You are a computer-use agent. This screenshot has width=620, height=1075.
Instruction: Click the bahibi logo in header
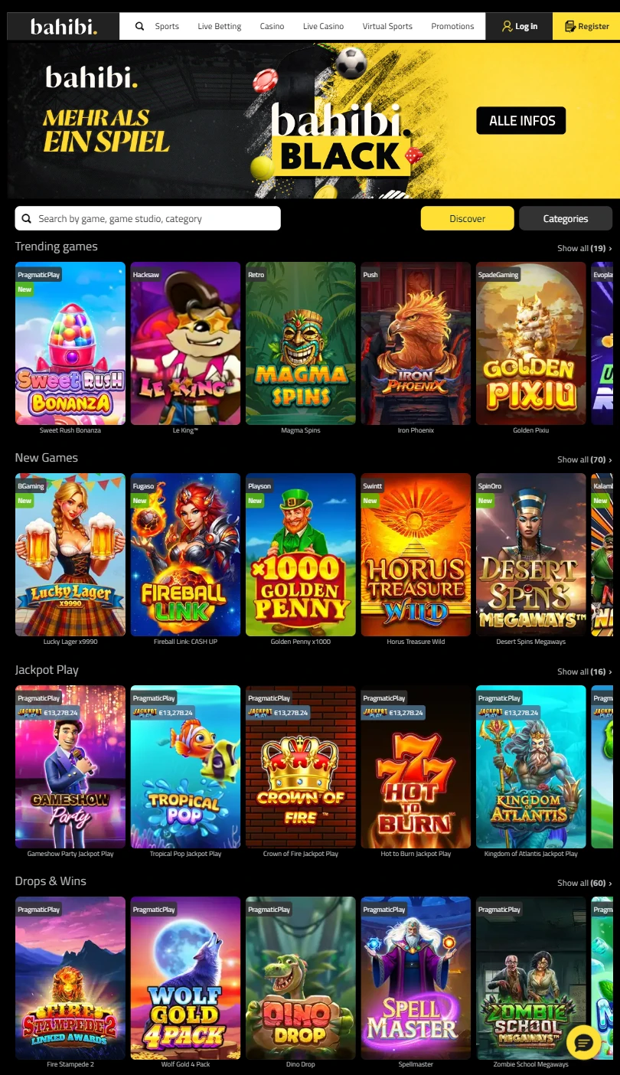(64, 27)
